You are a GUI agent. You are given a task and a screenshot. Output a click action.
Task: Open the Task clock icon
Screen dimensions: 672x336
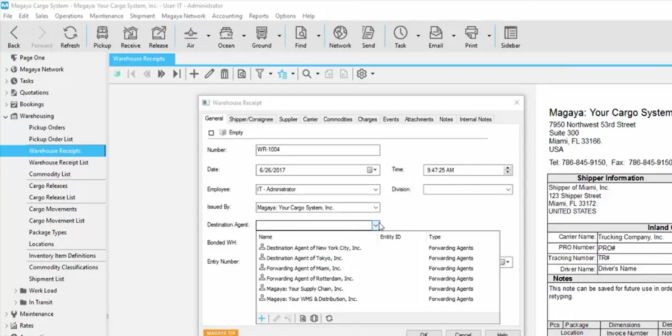tap(400, 32)
